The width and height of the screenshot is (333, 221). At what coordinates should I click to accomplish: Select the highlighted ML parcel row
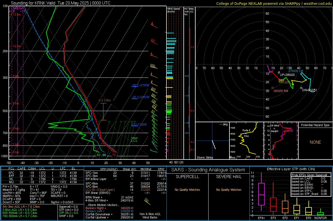click(43, 179)
